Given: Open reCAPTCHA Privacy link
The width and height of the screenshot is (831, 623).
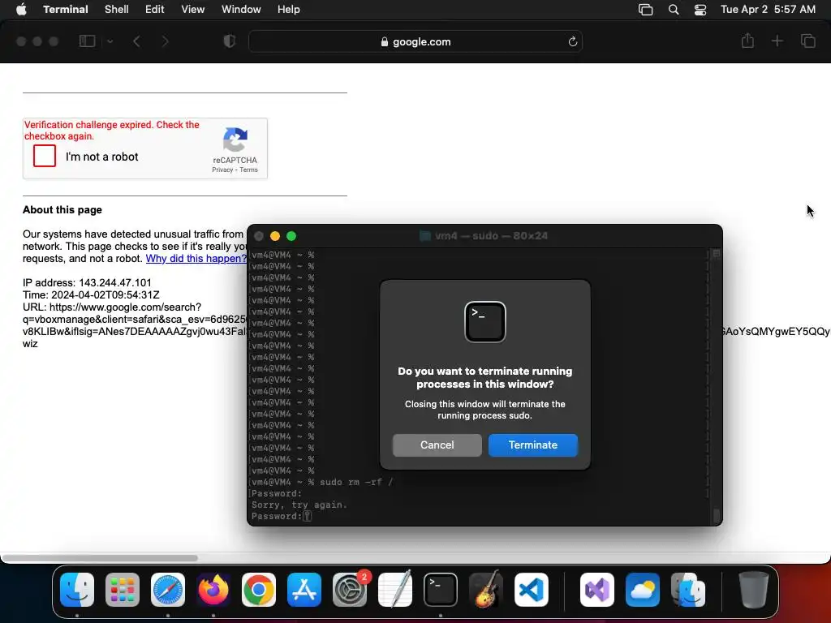Looking at the screenshot, I should point(222,170).
